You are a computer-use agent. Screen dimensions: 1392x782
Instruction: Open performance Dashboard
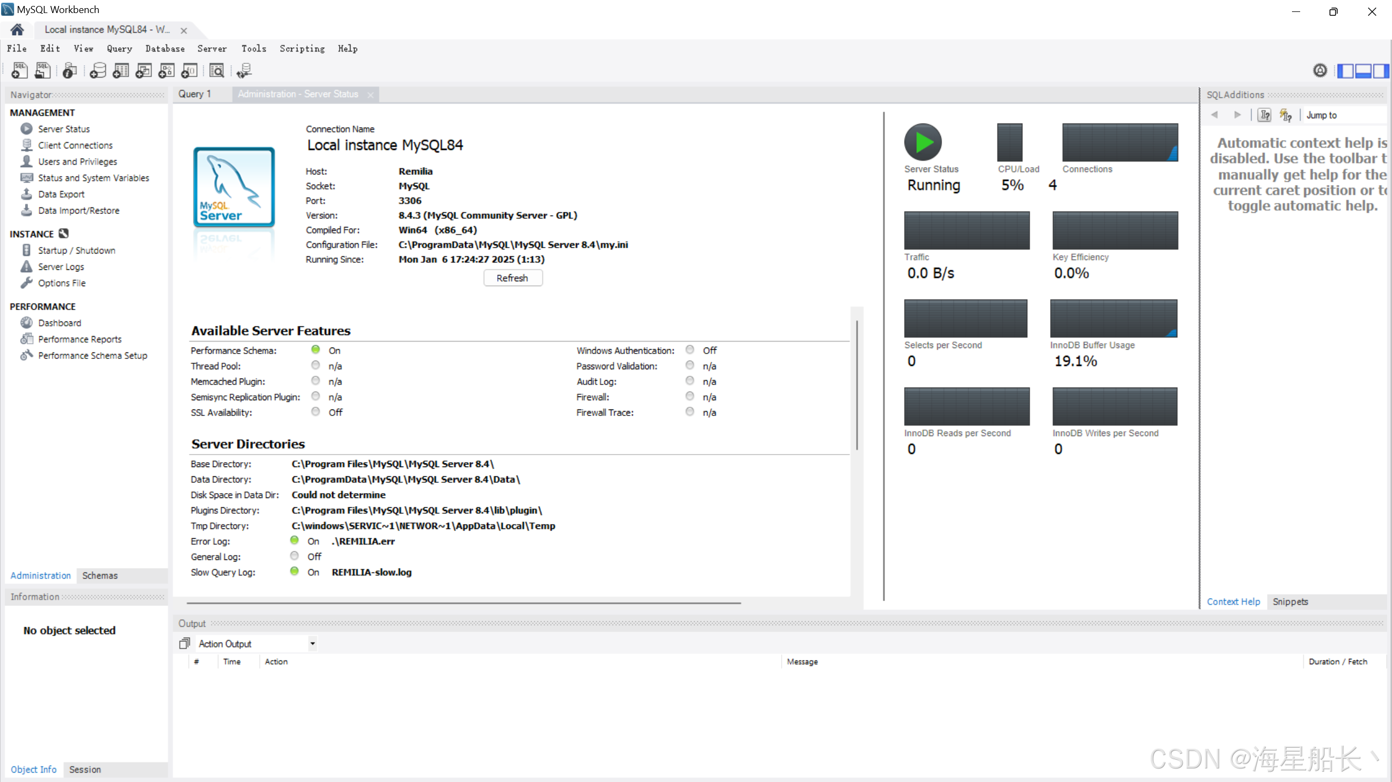pos(59,323)
